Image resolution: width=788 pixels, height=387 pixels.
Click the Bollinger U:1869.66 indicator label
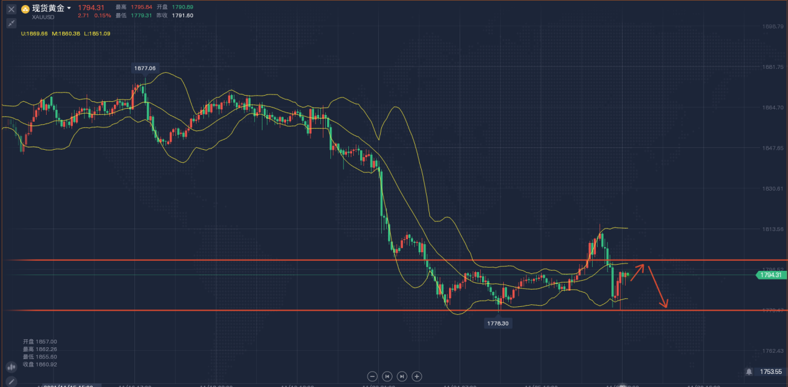click(34, 34)
